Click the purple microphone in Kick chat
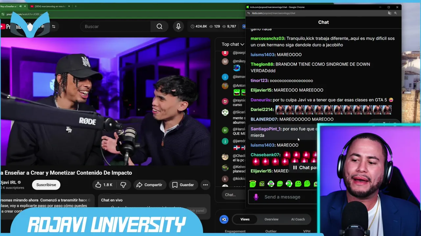This screenshot has height=236, width=421. (256, 197)
